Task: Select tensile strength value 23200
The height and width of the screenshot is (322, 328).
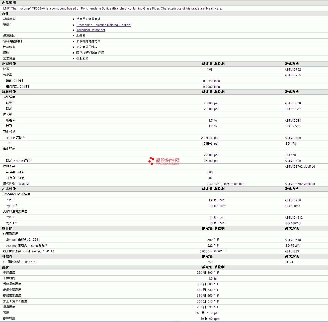Action: tap(208, 109)
